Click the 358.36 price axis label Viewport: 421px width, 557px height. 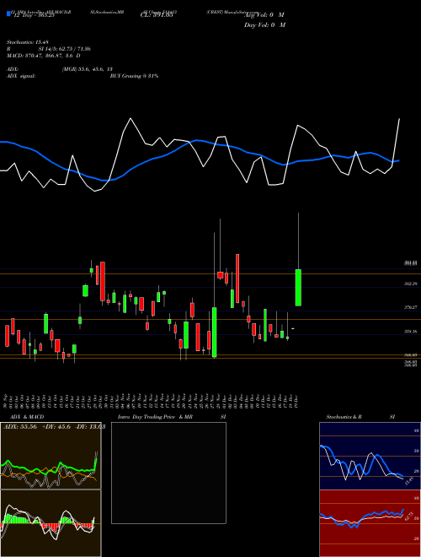click(411, 331)
